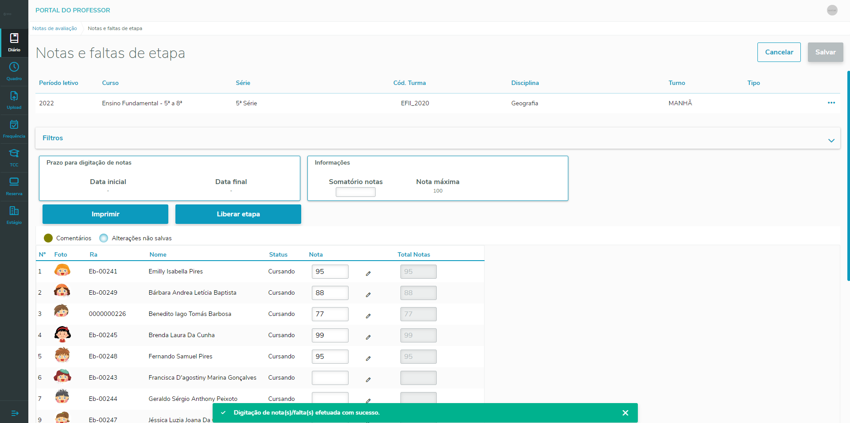Click the Alterações não salvas legend dot

click(x=104, y=238)
